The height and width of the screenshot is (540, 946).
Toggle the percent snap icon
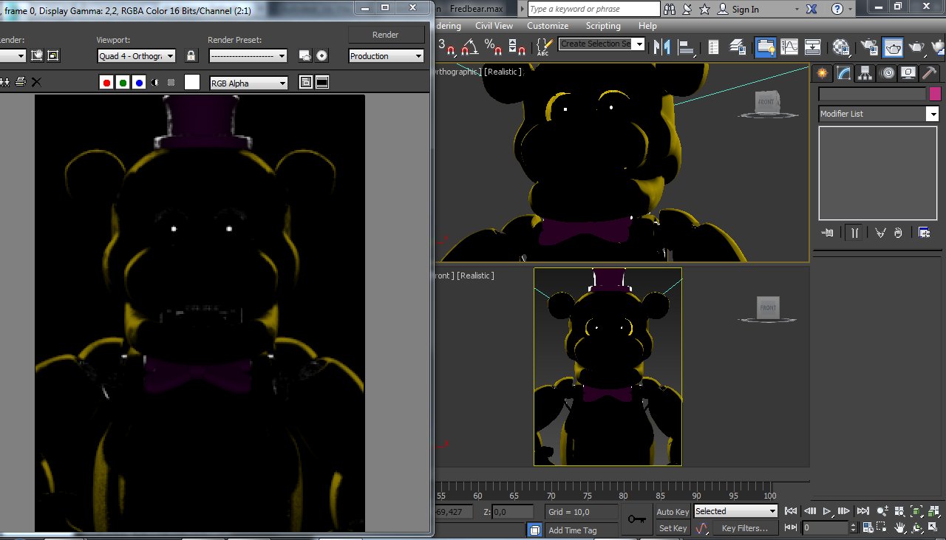[493, 47]
